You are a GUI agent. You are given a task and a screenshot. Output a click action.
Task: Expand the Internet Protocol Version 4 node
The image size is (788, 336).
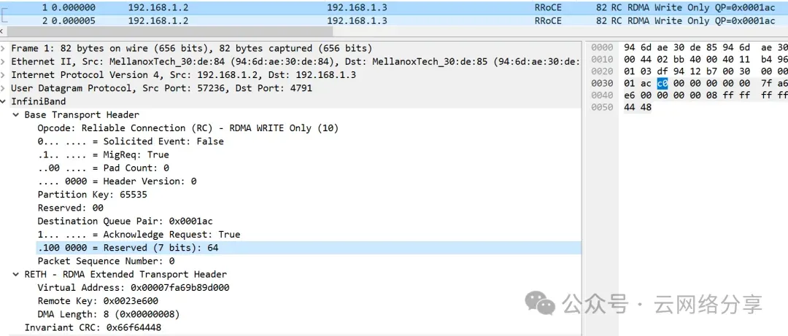(5, 75)
